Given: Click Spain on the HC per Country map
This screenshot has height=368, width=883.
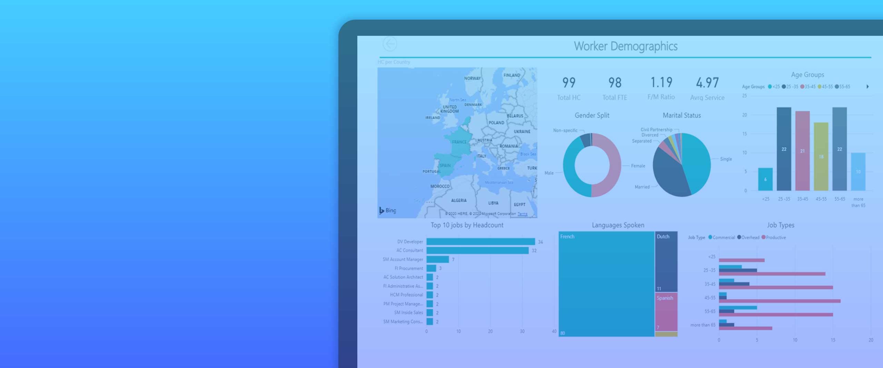Looking at the screenshot, I should [x=445, y=165].
